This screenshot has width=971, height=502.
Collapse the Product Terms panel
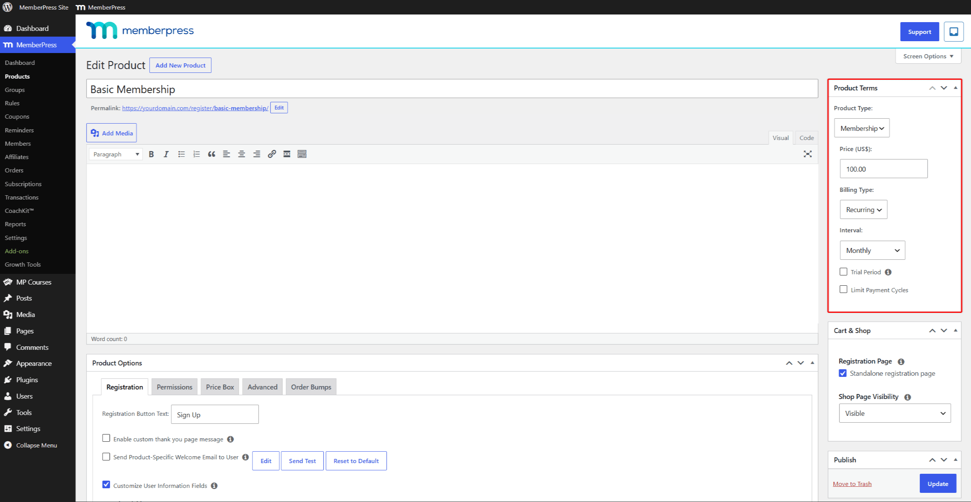tap(955, 88)
